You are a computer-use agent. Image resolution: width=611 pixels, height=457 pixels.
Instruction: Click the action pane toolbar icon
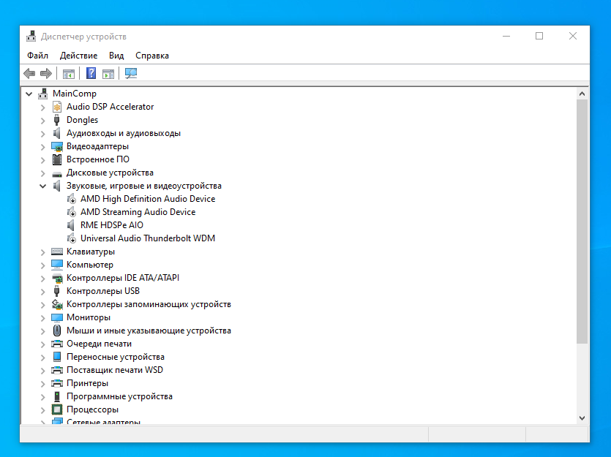[x=108, y=74]
